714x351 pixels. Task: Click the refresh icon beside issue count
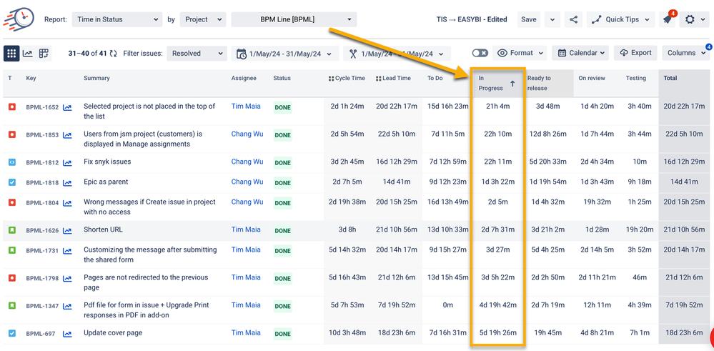113,54
